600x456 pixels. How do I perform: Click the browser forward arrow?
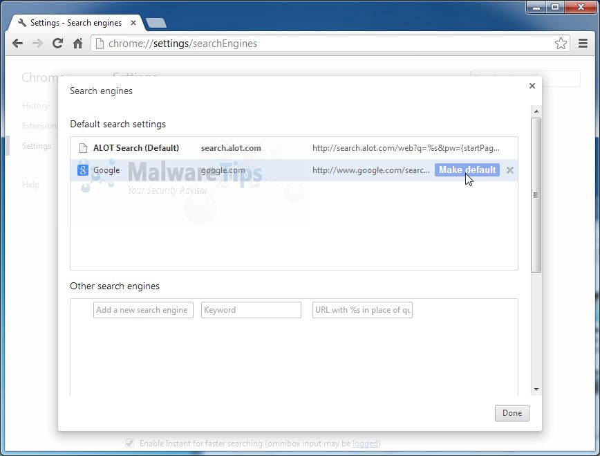coord(37,44)
